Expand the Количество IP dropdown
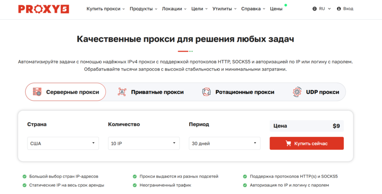 [144, 143]
